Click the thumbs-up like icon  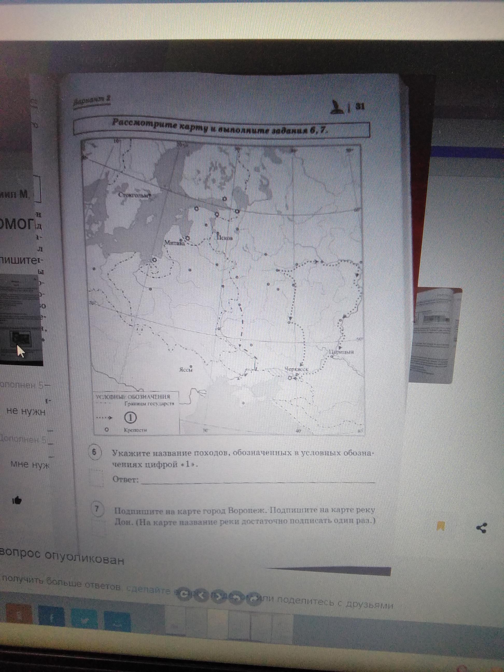click(17, 500)
